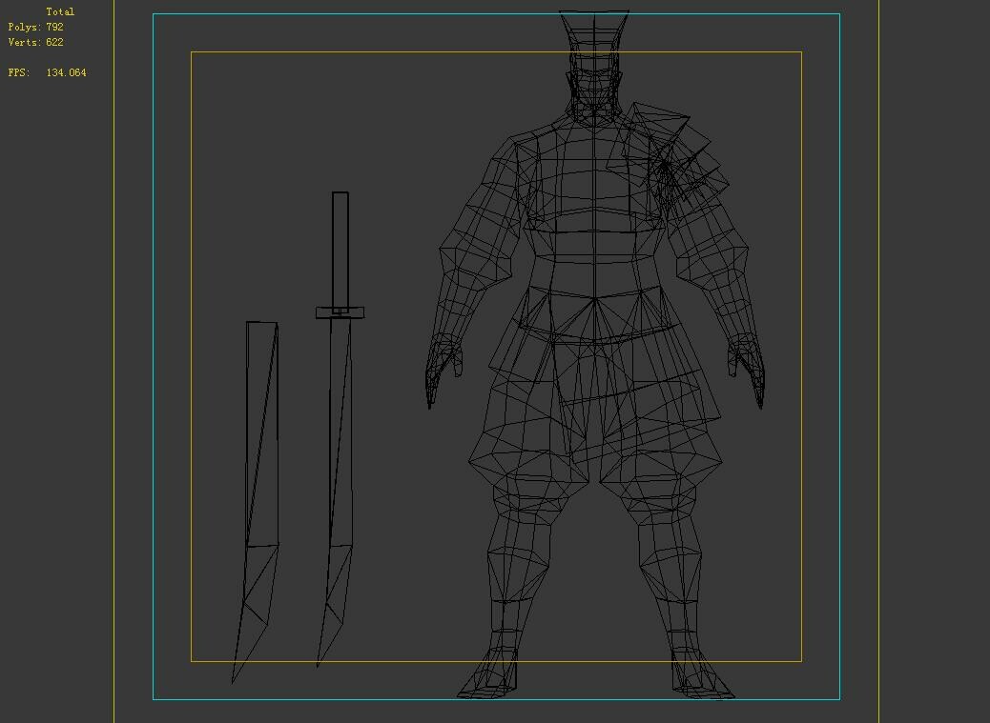Select the samurai character wireframe mesh

(x=594, y=353)
